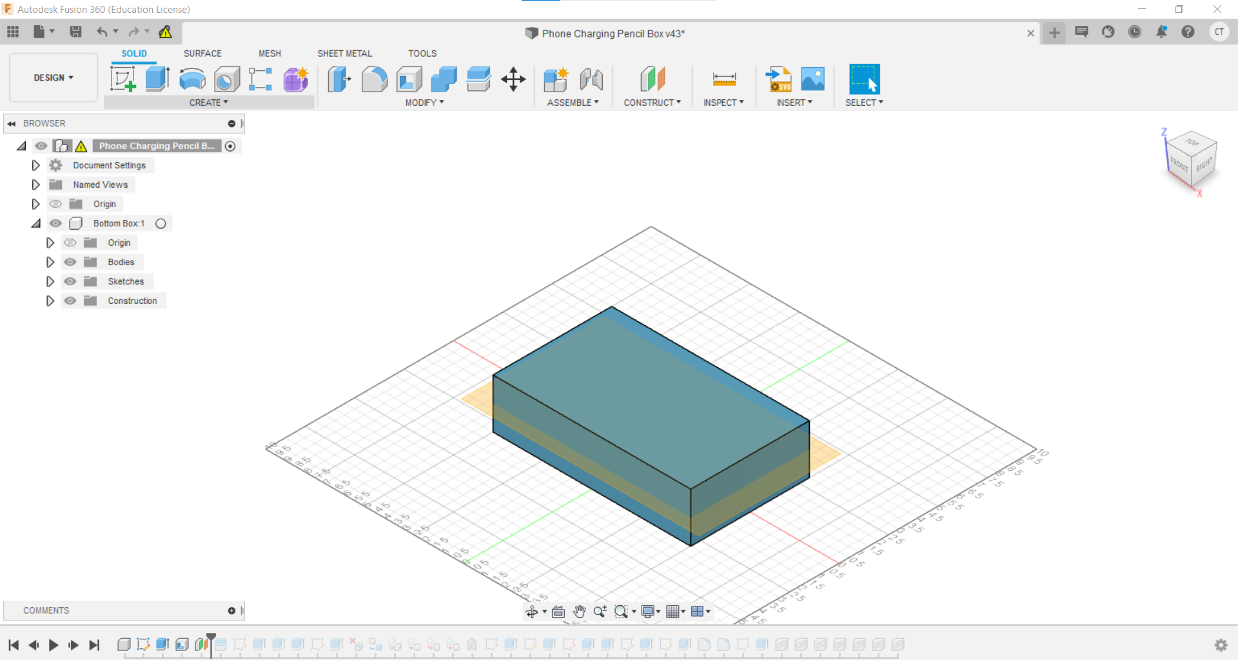Select the Joint tool
This screenshot has width=1238, height=660.
tap(591, 79)
